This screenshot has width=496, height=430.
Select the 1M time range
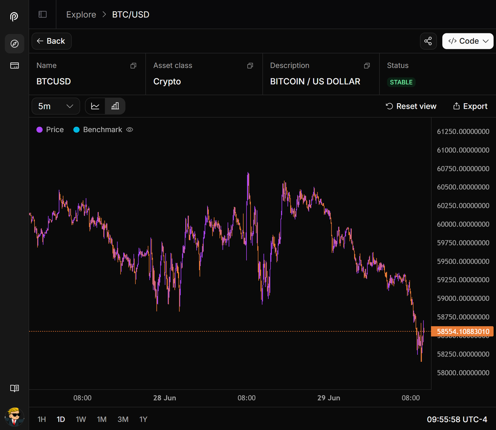click(x=102, y=419)
